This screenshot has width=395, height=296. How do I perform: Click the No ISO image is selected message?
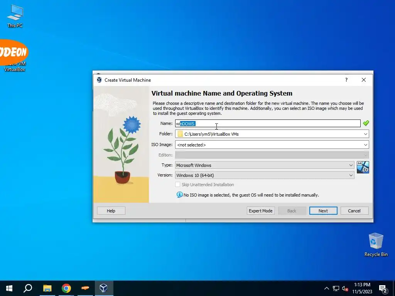click(x=251, y=195)
